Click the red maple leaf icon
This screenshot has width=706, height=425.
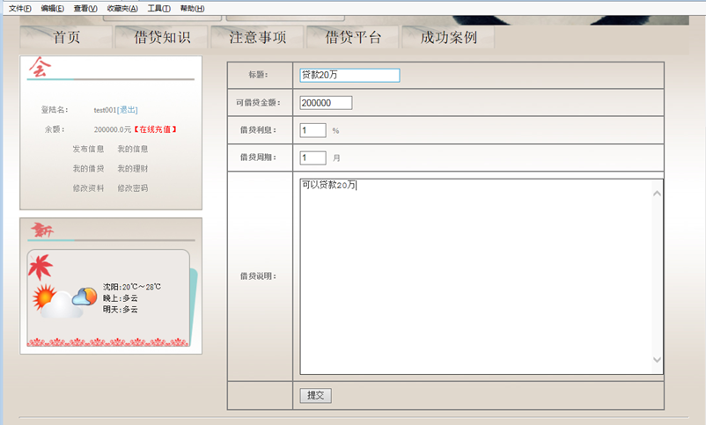pos(40,267)
